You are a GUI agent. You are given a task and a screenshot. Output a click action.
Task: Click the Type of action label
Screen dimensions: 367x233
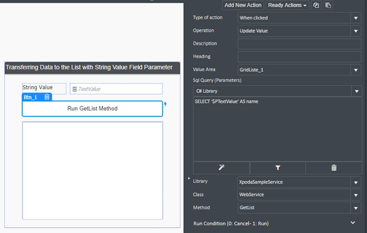coord(207,18)
